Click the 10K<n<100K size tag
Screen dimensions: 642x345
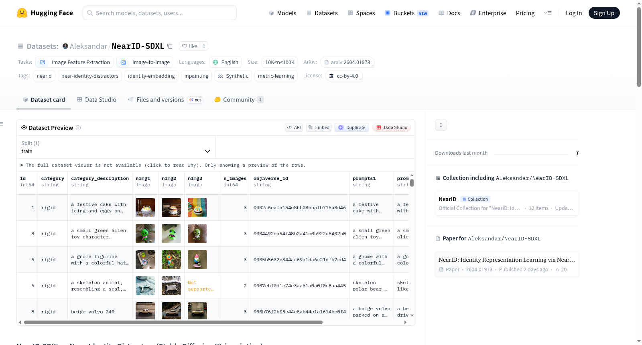(280, 62)
